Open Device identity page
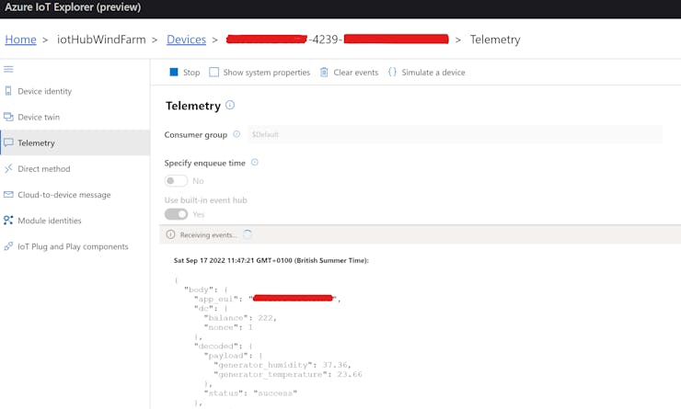This screenshot has height=409, width=681. [x=75, y=91]
